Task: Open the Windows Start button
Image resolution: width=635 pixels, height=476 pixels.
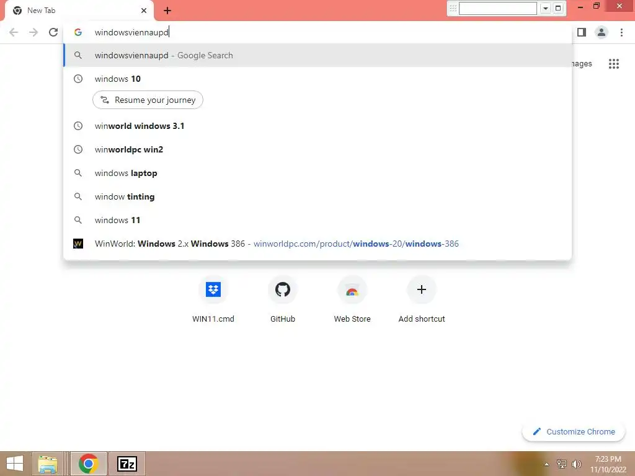Action: click(x=15, y=464)
